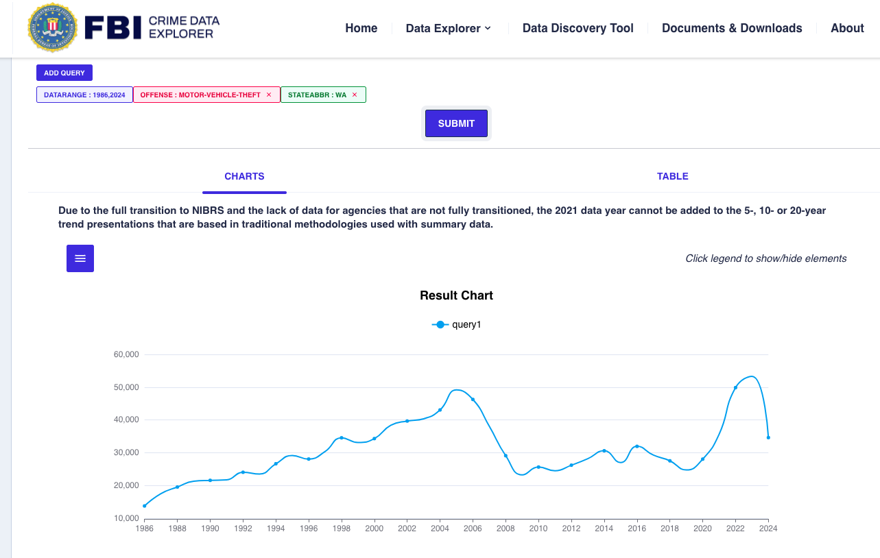The height and width of the screenshot is (558, 880).
Task: Click the 2024 data point on chart
Action: click(x=768, y=437)
